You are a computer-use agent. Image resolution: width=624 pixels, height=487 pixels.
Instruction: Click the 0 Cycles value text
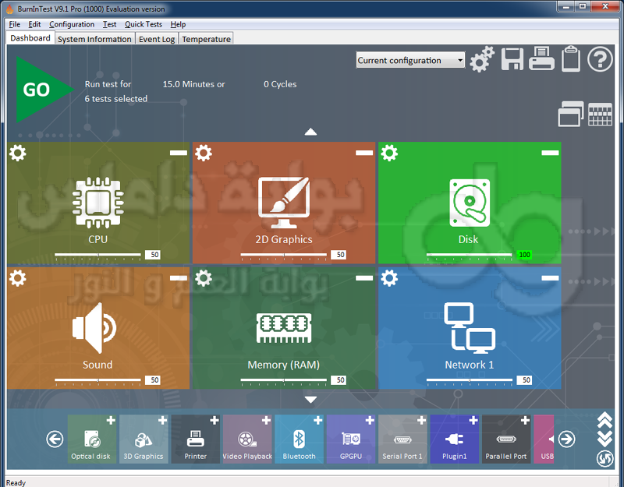(x=280, y=84)
